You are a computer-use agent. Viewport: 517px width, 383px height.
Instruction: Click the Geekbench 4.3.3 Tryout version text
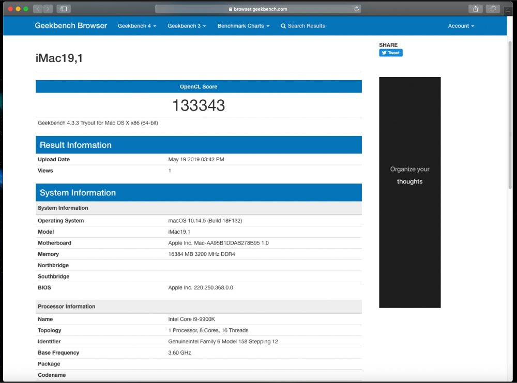pos(98,123)
